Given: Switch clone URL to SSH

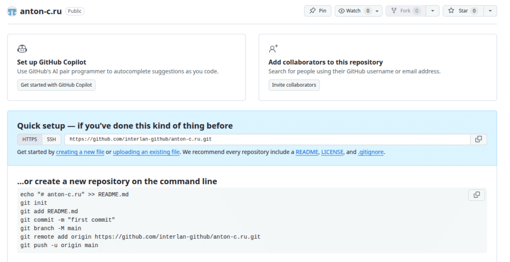Looking at the screenshot, I should click(51, 139).
